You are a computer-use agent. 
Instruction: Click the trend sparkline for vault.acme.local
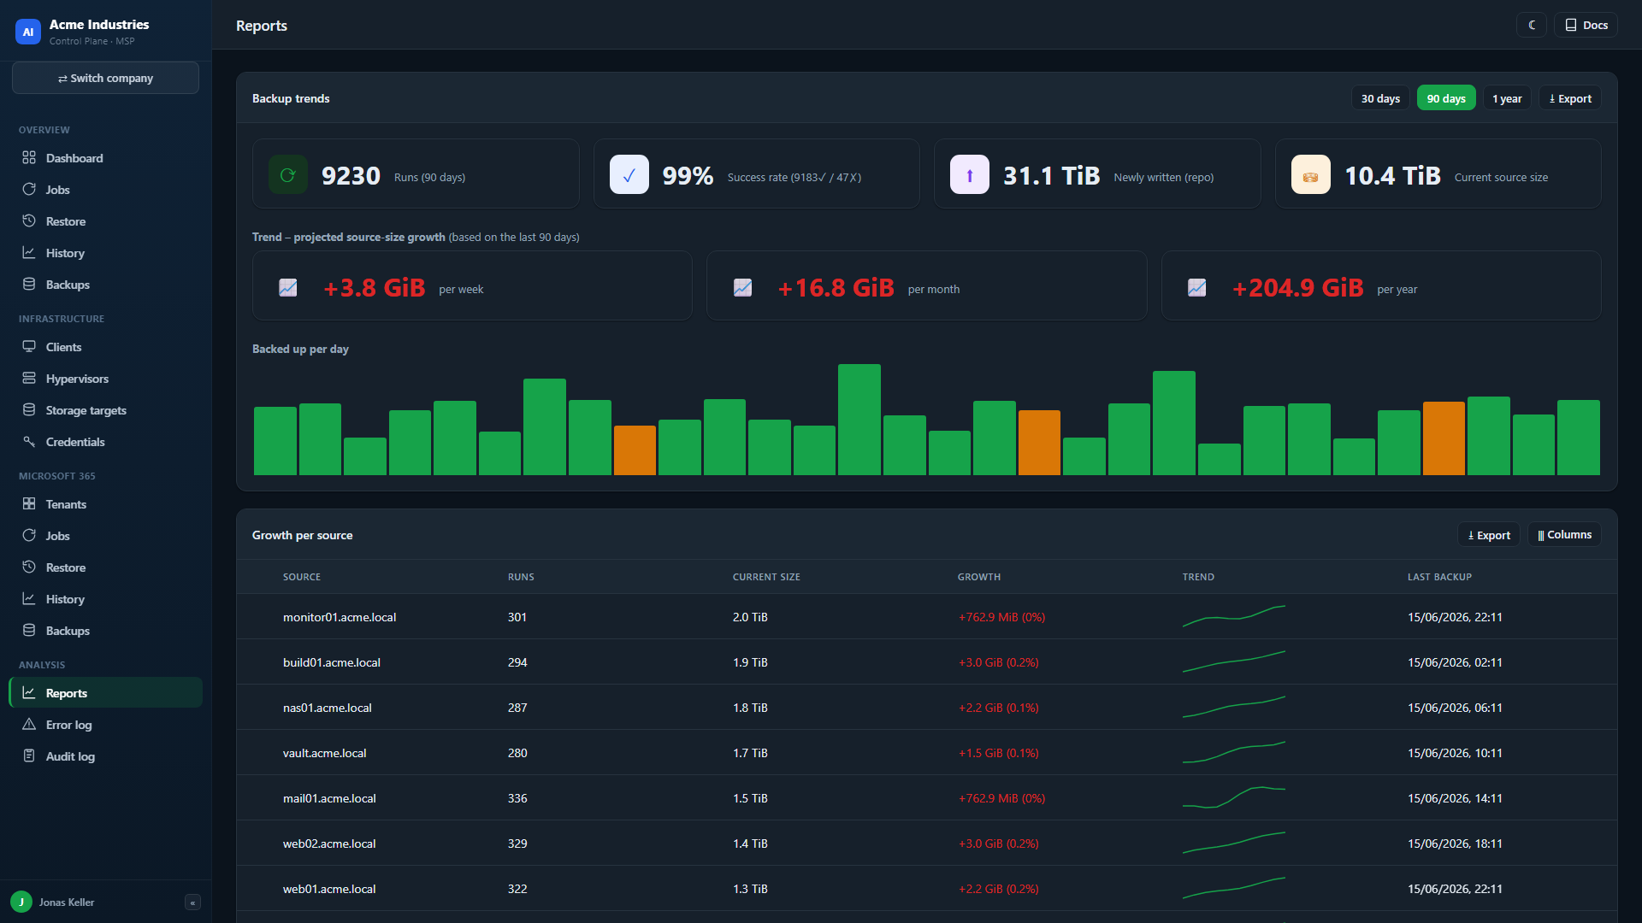(x=1234, y=752)
